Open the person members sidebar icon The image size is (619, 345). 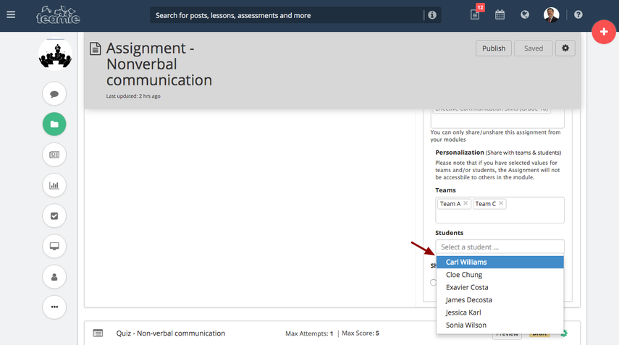[54, 277]
